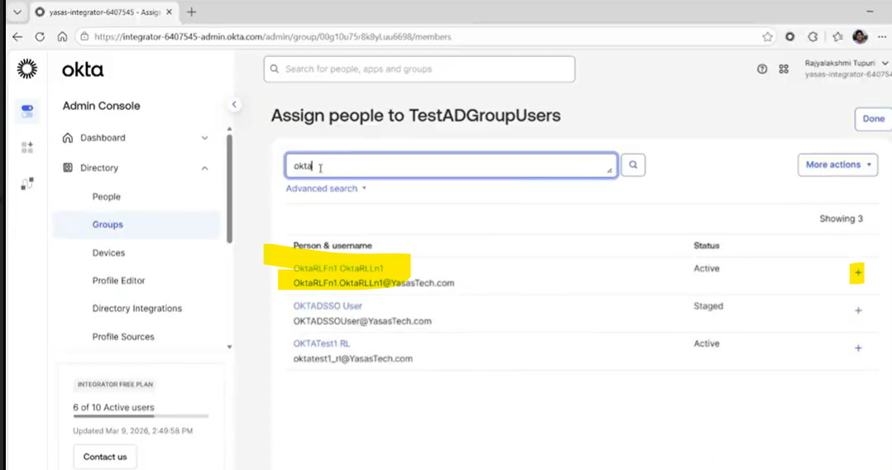892x470 pixels.
Task: Click the Okta sunburst logo icon
Action: coord(27,69)
